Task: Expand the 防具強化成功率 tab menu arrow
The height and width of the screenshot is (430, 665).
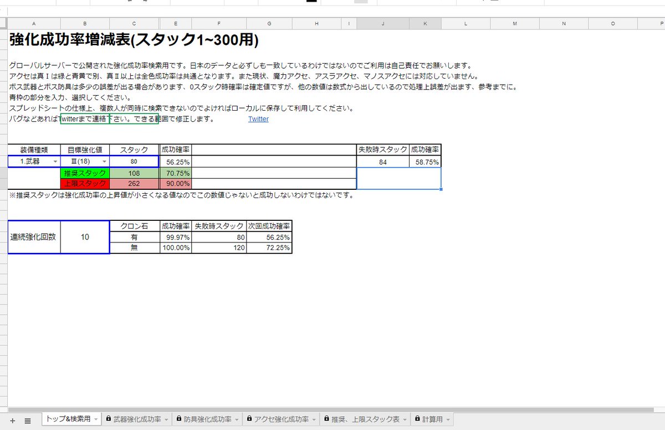Action: pos(237,420)
